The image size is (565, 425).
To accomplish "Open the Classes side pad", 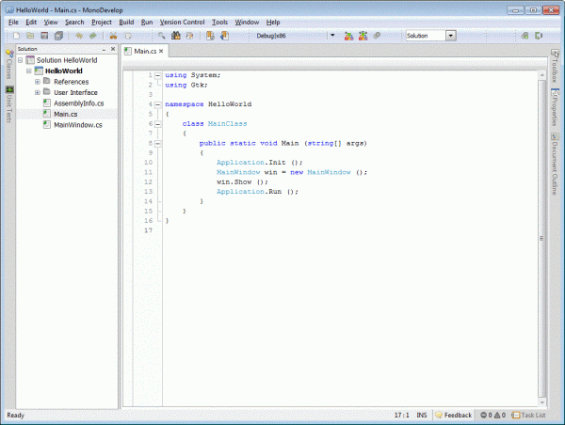I will pos(9,64).
